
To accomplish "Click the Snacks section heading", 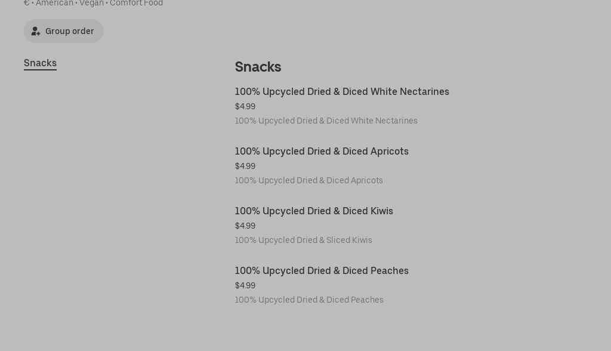I will click(x=258, y=67).
